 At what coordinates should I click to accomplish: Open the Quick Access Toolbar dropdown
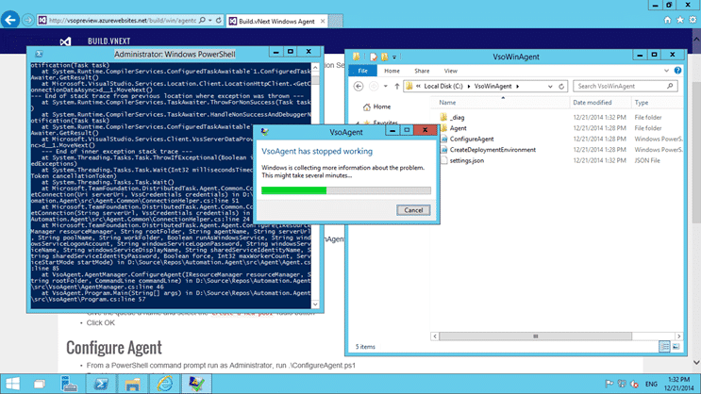coord(394,57)
